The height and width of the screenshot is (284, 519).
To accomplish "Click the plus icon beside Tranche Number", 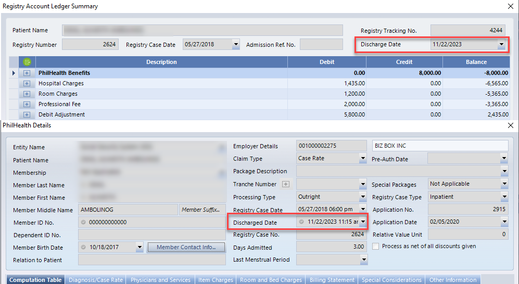I will click(285, 184).
